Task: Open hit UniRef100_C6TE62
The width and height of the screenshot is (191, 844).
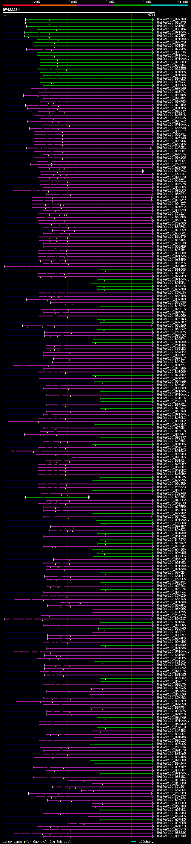Action: point(171,26)
